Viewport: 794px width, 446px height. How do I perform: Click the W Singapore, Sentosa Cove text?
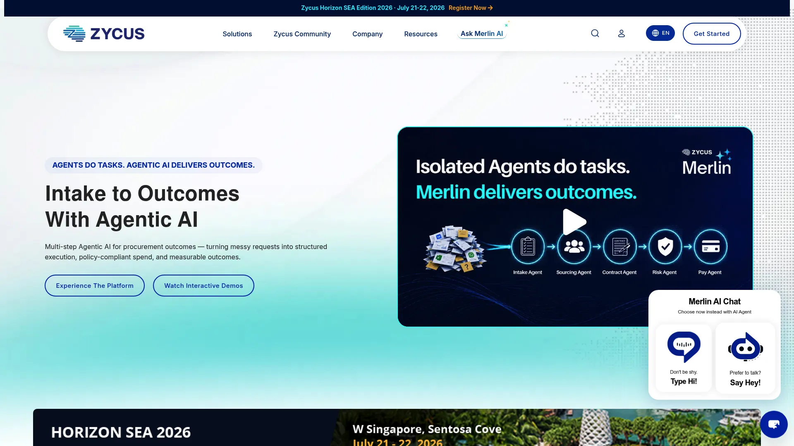click(x=427, y=429)
